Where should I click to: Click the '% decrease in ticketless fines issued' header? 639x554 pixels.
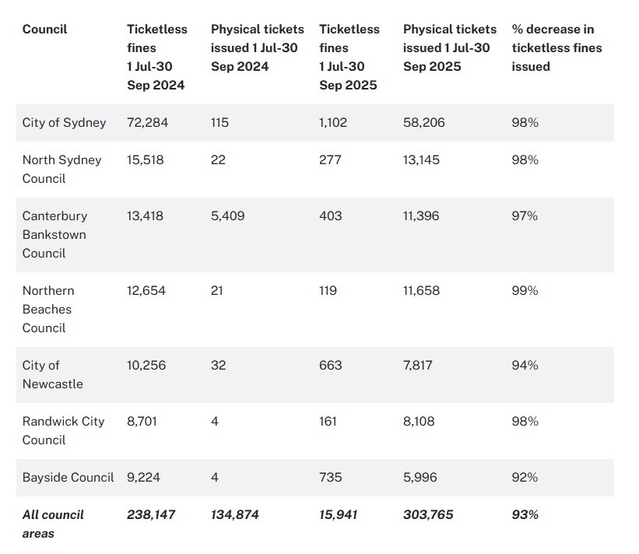tap(556, 48)
